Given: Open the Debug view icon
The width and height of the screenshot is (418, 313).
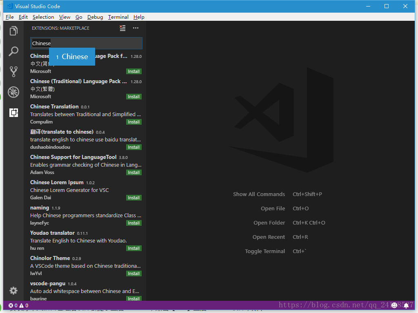Looking at the screenshot, I should coord(13,92).
